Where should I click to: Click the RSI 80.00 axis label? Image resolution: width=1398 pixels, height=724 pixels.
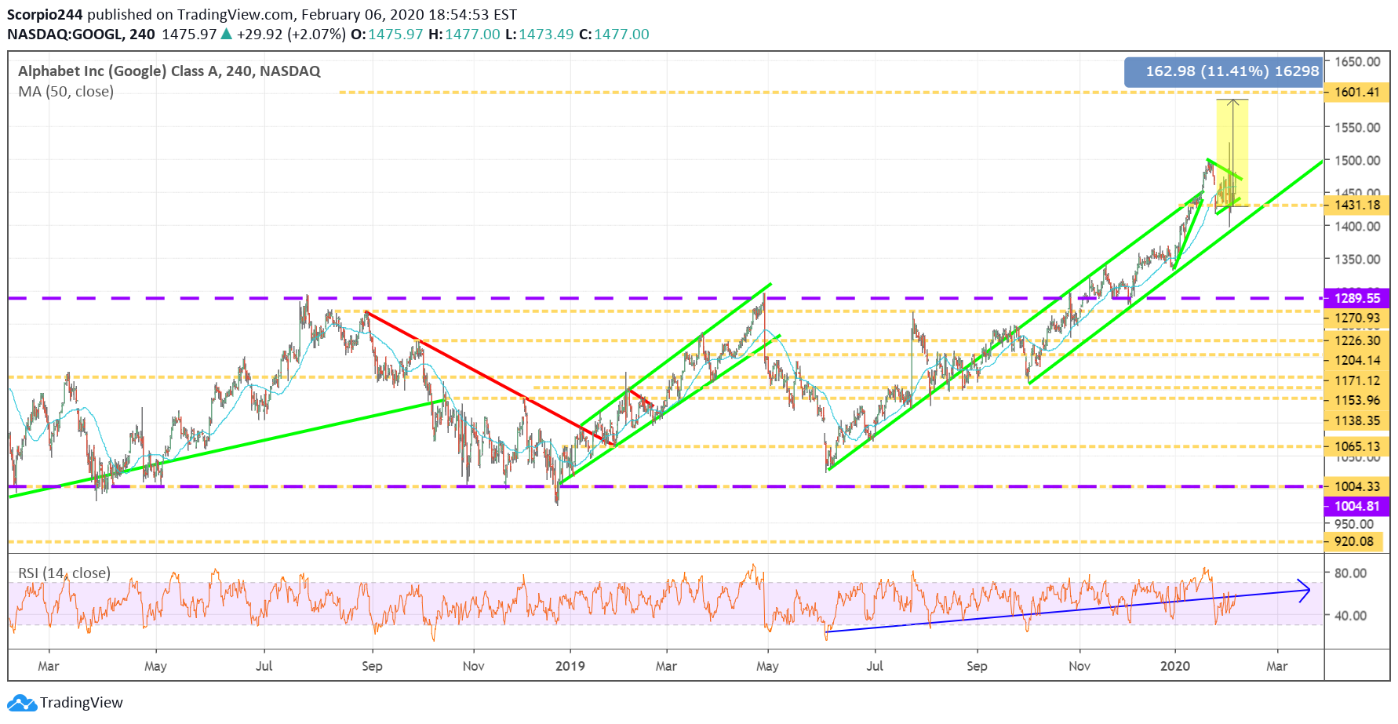pos(1350,573)
